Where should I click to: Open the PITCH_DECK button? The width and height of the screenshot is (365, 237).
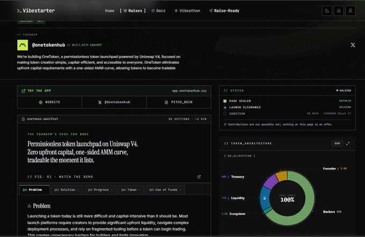[x=179, y=102]
